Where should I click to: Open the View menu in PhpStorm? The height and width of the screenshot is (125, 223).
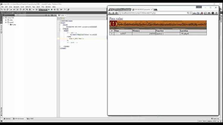coord(11,7)
